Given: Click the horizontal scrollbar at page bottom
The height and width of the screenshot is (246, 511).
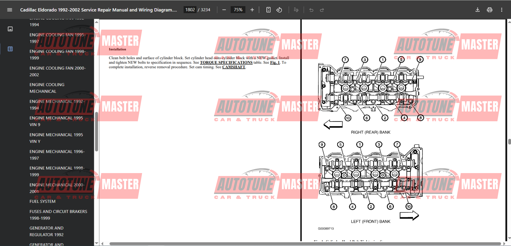Looking at the screenshot, I should (305, 244).
